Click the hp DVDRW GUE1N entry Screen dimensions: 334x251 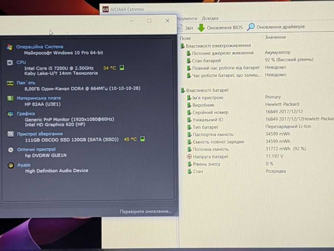pyautogui.click(x=46, y=155)
